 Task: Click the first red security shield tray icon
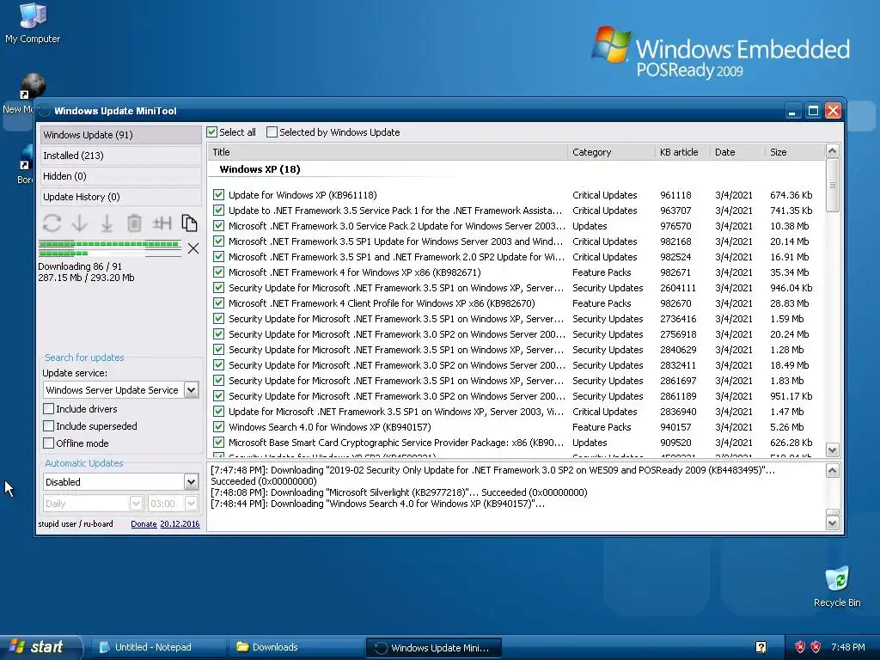point(800,647)
